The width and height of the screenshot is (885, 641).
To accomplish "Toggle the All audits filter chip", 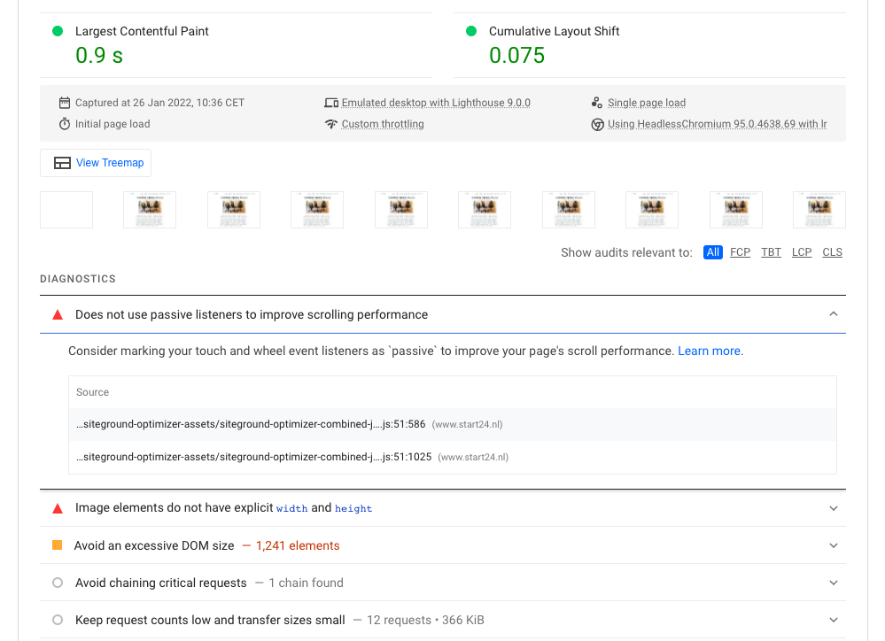I will point(712,252).
